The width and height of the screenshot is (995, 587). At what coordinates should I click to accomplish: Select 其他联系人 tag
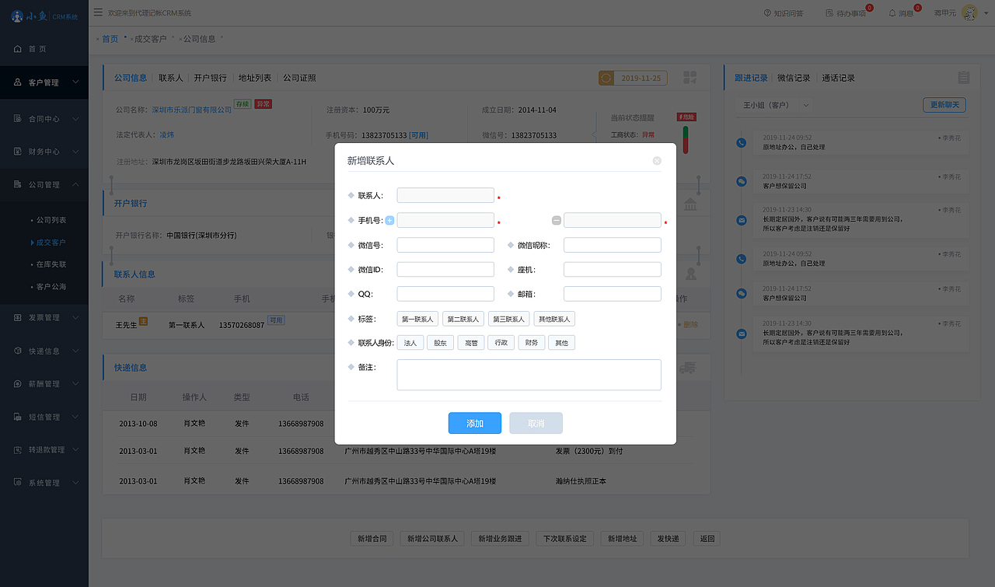tap(554, 319)
